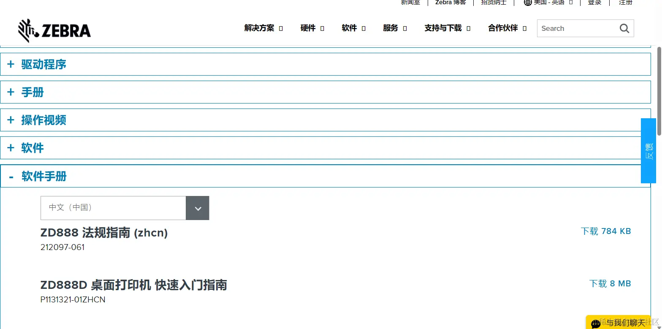
Task: Click the 登录 link
Action: 594,3
